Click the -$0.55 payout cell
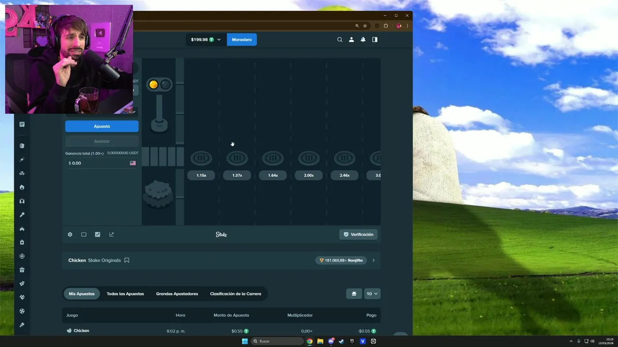618x347 pixels. 367,331
